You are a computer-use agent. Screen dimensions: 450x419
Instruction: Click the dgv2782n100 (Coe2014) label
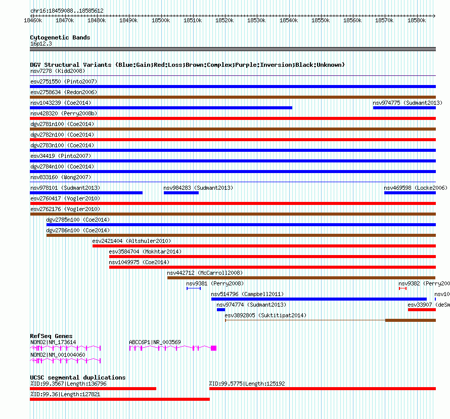click(x=62, y=135)
